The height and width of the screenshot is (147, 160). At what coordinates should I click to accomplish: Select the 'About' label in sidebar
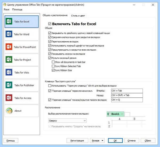tap(18, 111)
